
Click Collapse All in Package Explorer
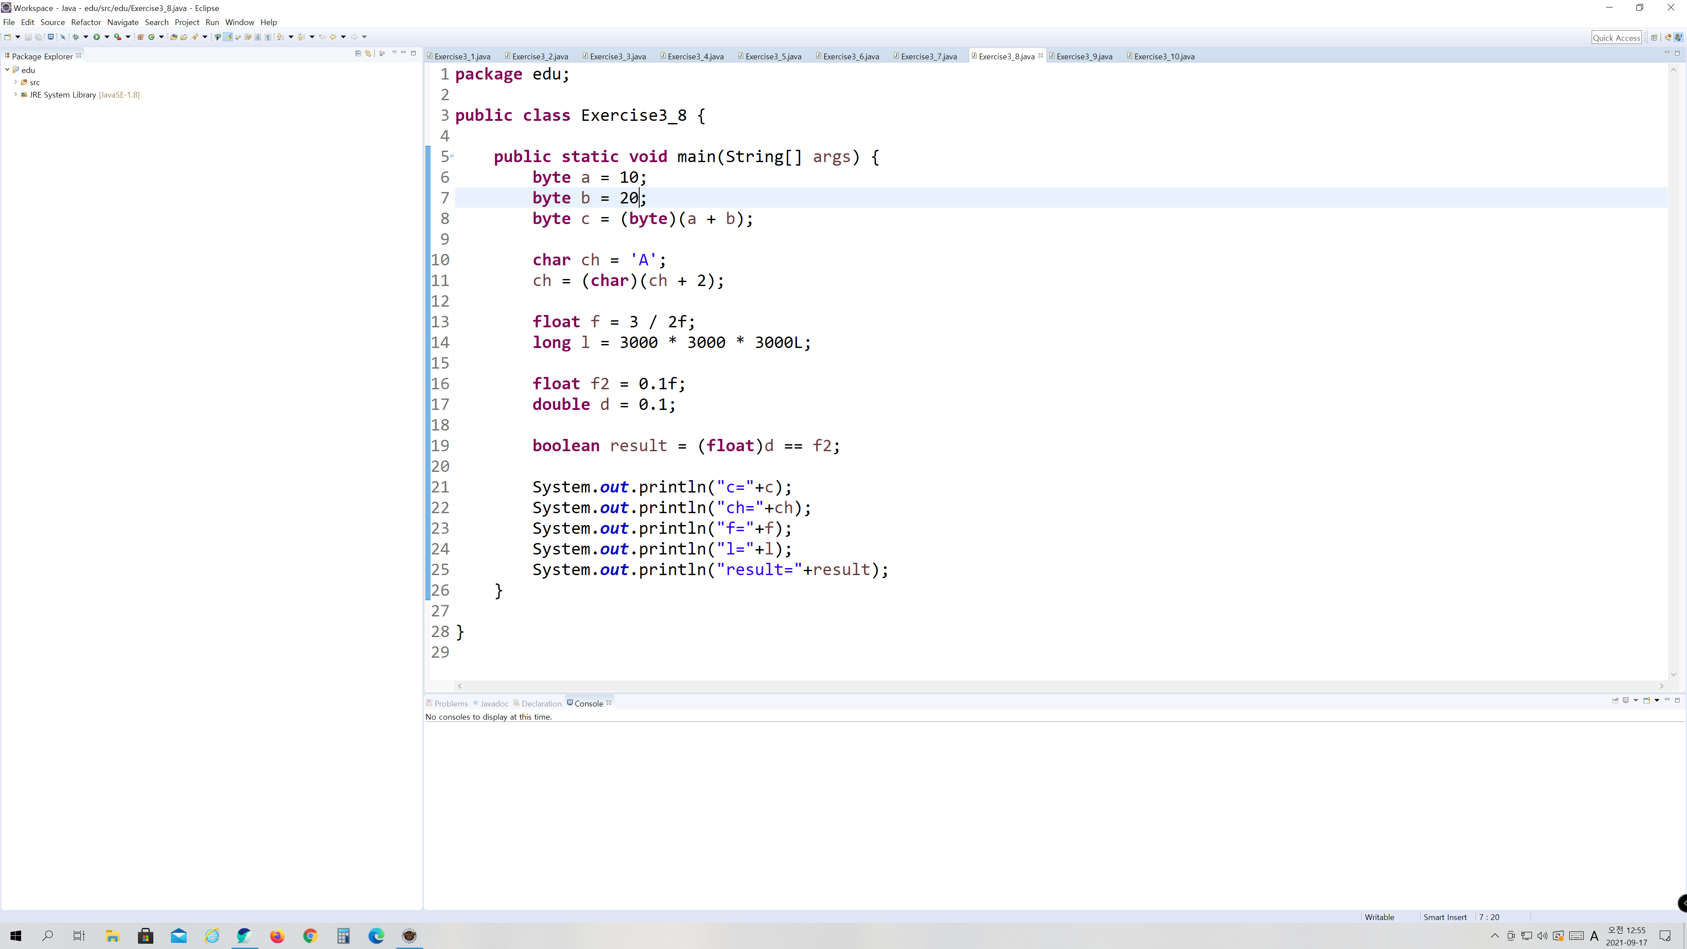358,53
